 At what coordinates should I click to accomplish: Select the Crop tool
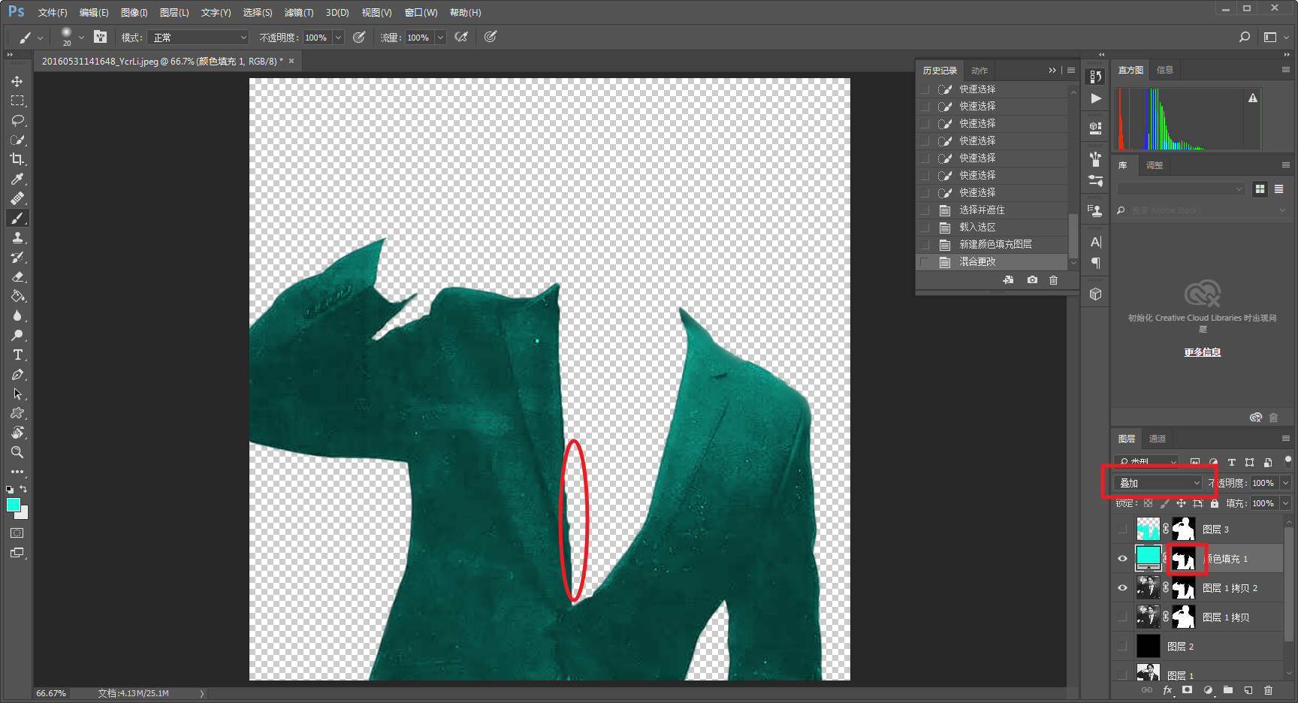pos(17,159)
